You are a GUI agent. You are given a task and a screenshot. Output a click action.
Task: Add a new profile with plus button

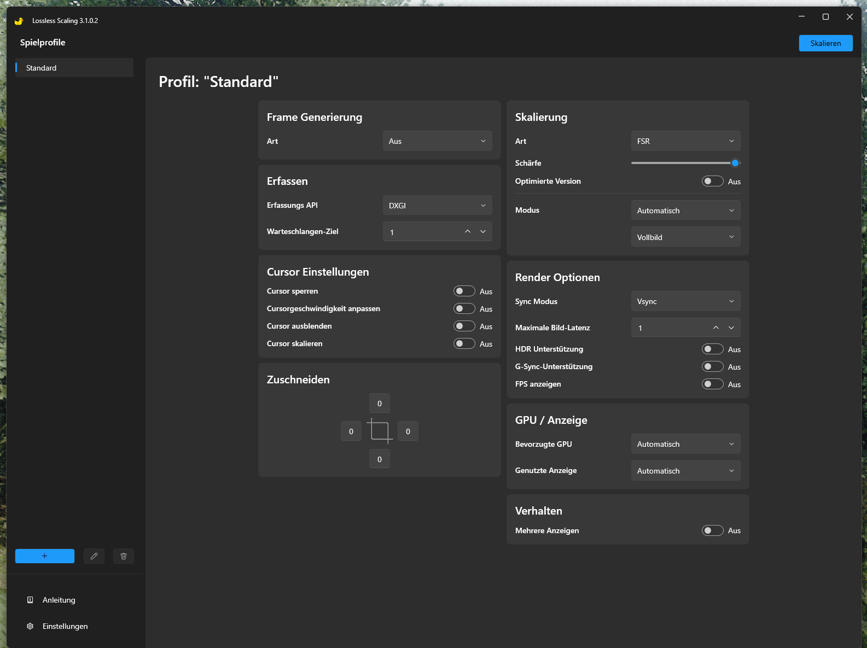coord(45,556)
